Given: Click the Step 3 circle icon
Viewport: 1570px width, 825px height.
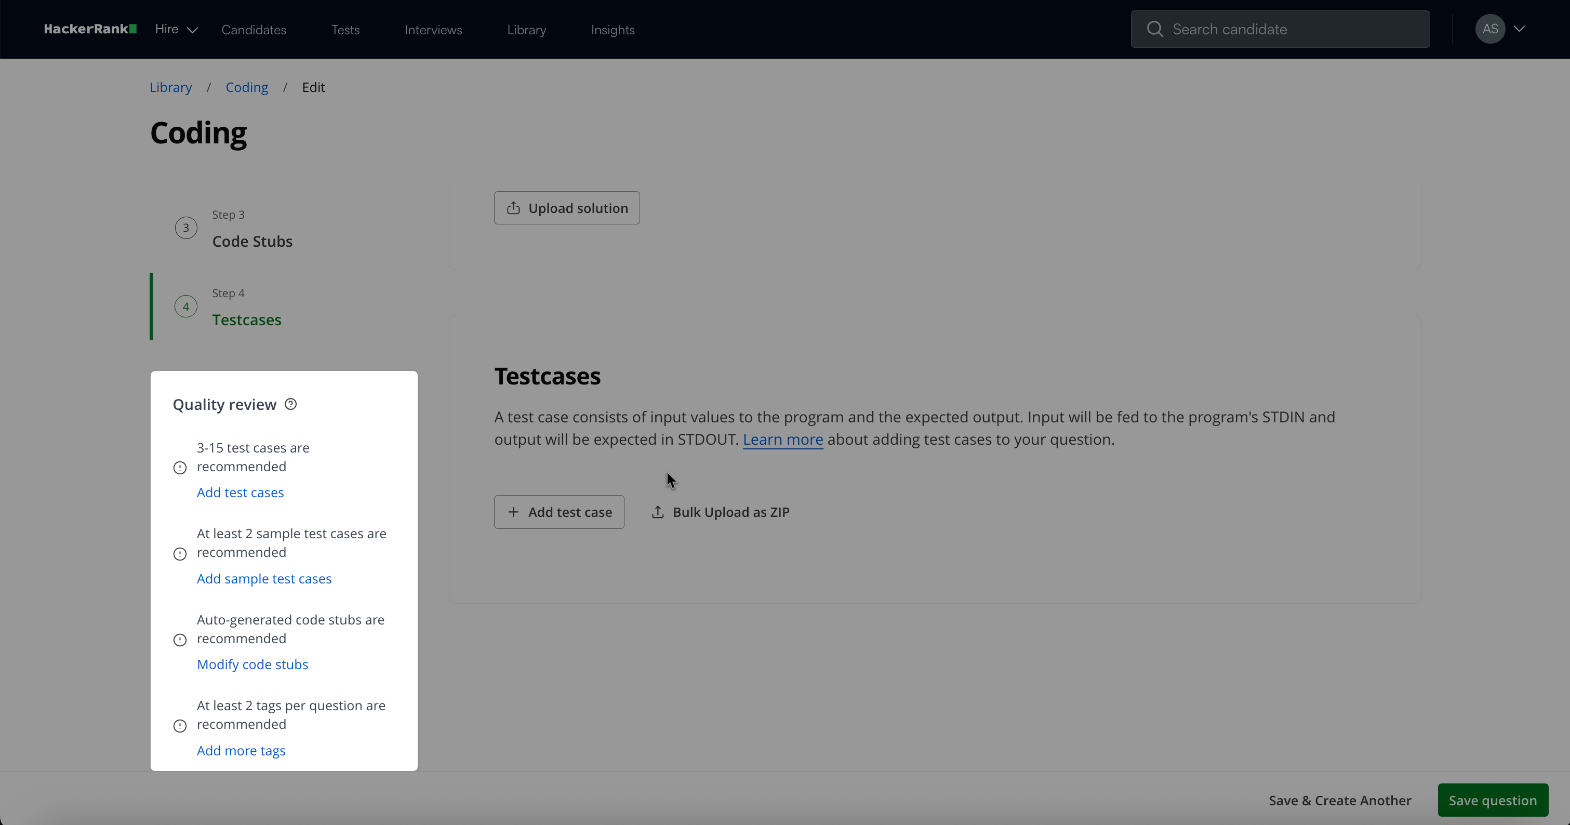Looking at the screenshot, I should 186,228.
